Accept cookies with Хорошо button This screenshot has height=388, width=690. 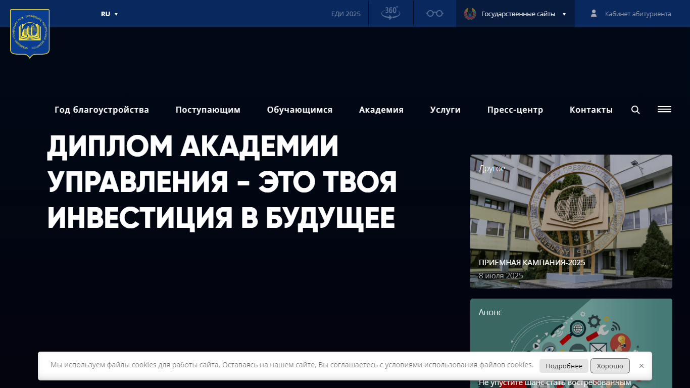point(610,366)
